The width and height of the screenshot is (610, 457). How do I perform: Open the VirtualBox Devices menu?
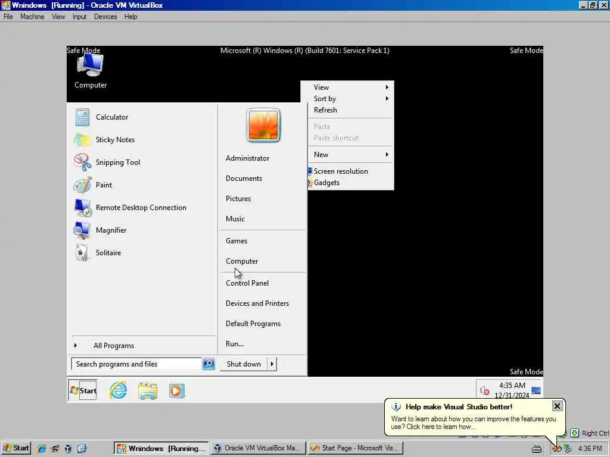[x=105, y=17]
